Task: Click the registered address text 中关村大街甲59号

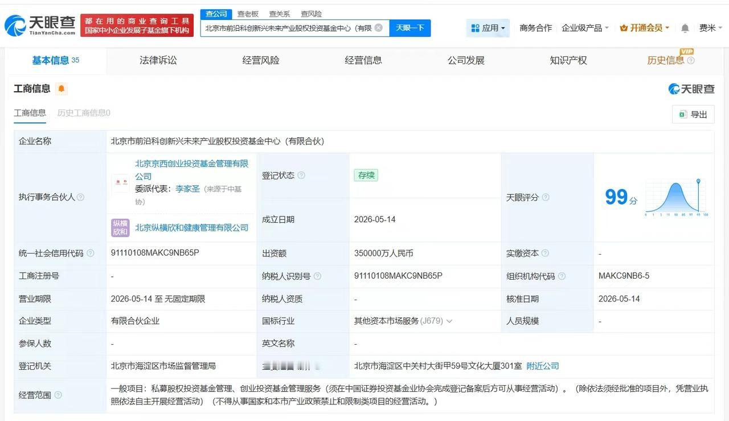Action: point(437,366)
